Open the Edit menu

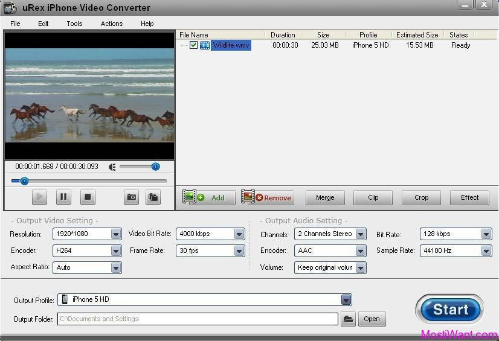point(43,24)
